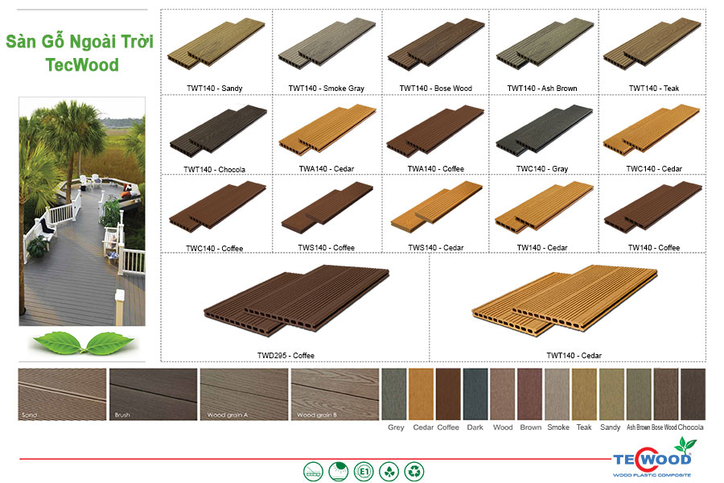Select the TW140 - Coffee board
This screenshot has height=483, width=724.
653,206
